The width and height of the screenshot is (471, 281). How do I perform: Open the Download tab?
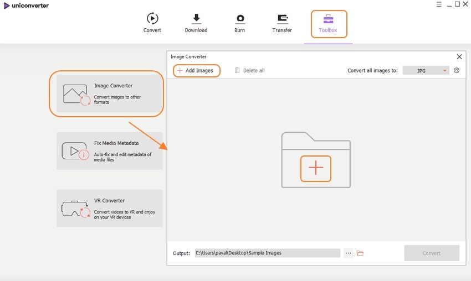click(x=196, y=23)
